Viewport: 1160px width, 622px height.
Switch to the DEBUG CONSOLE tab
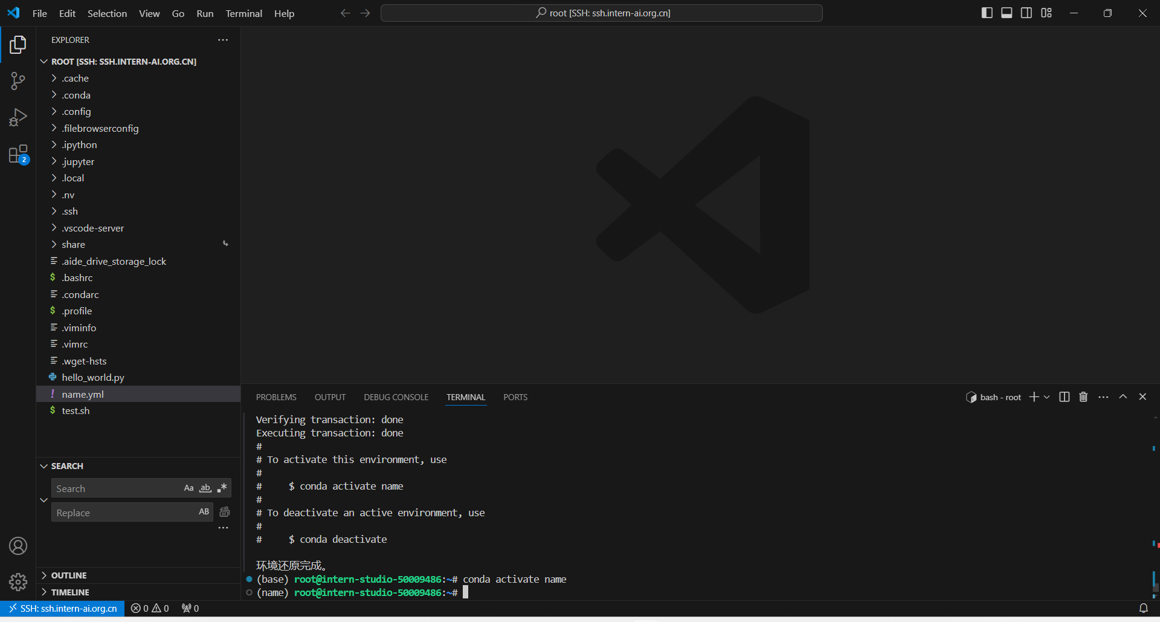(x=396, y=397)
